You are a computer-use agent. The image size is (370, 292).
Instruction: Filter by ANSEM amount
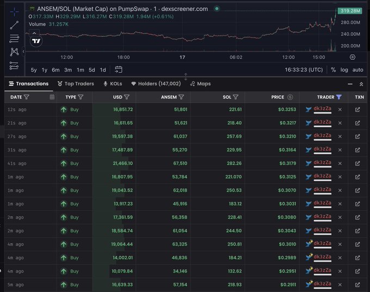click(181, 97)
